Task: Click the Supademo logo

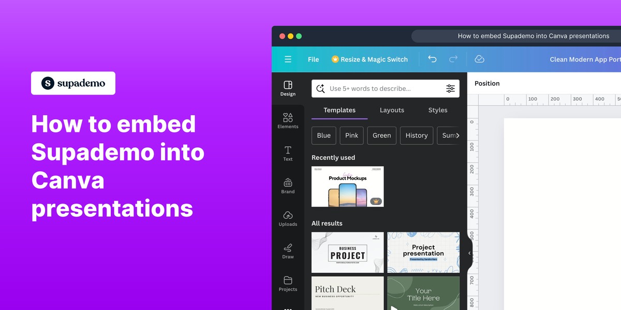Action: (73, 83)
